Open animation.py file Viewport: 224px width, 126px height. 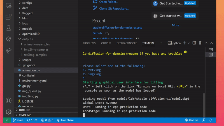click(31, 70)
